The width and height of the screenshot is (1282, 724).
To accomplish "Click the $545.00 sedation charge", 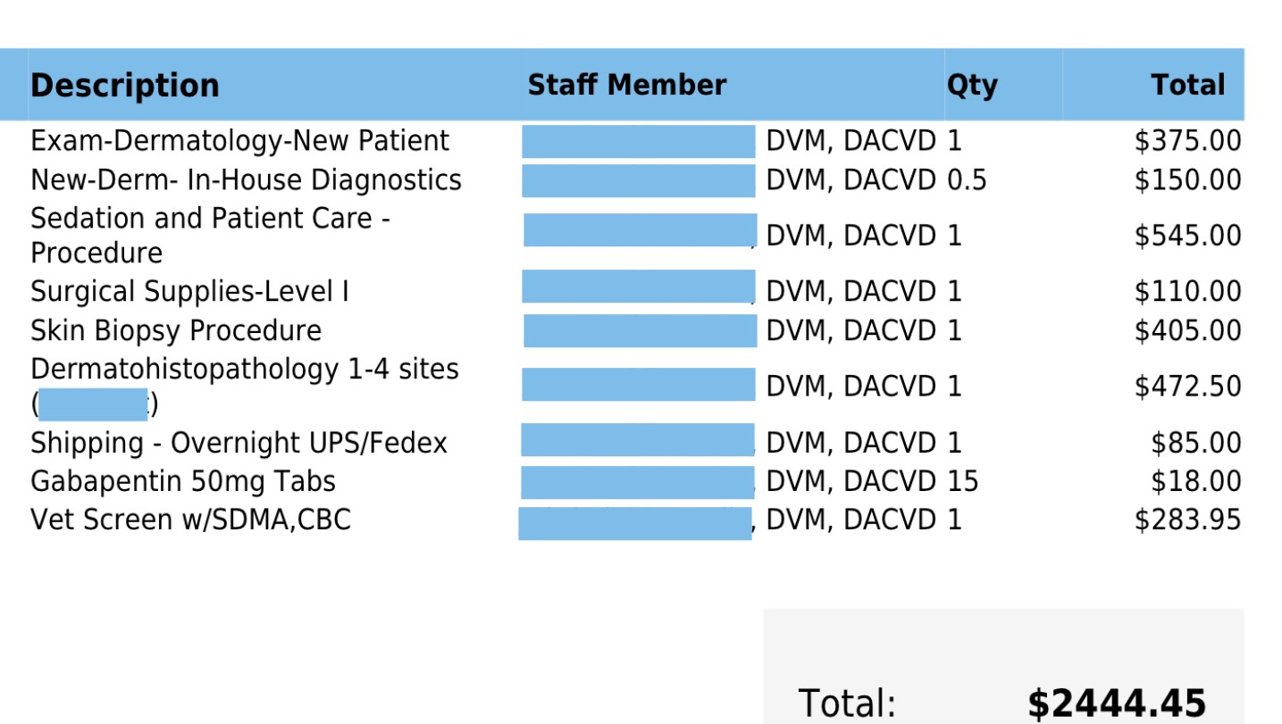I will [x=1187, y=236].
